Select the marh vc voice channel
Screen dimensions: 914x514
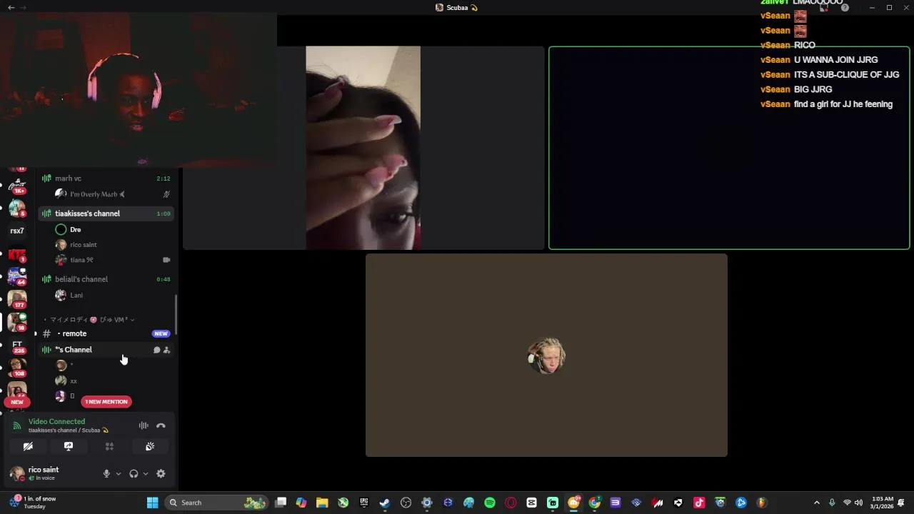pyautogui.click(x=105, y=178)
